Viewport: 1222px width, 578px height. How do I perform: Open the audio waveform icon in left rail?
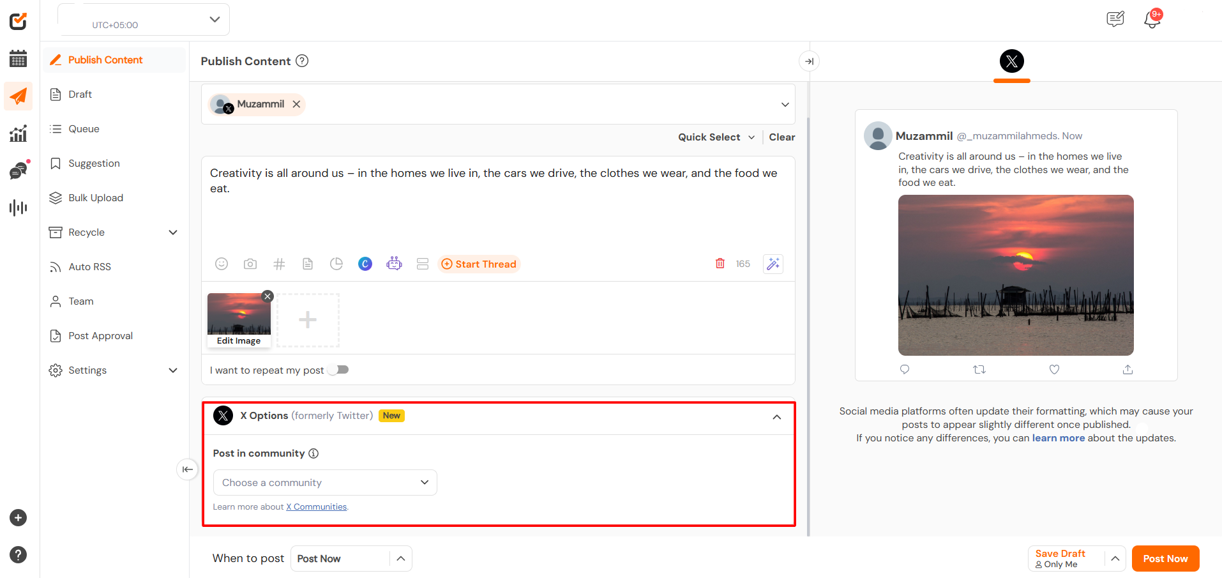click(x=18, y=208)
